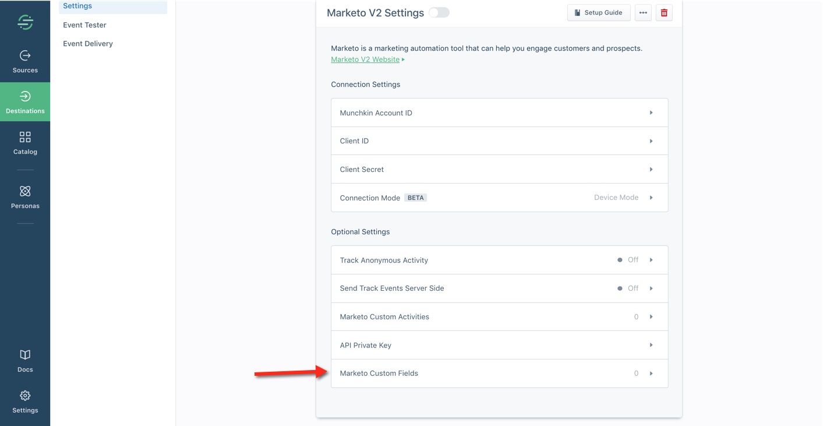Click the Marketo V2 Settings title
The image size is (823, 426).
[x=375, y=13]
